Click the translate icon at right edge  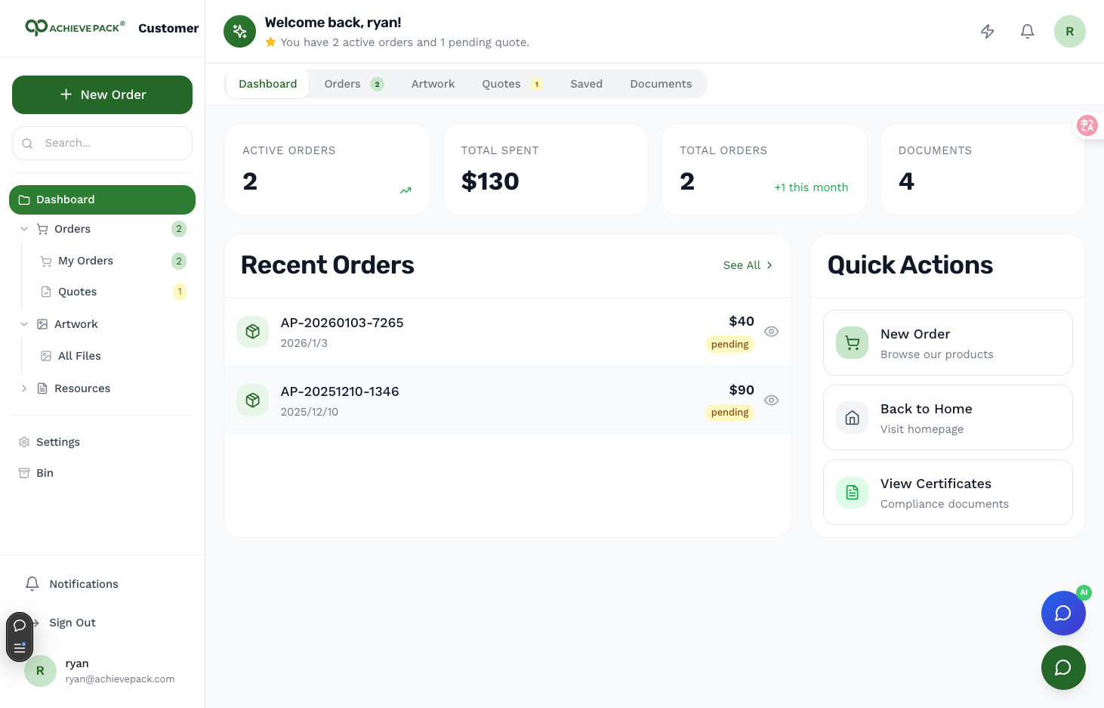coord(1087,125)
